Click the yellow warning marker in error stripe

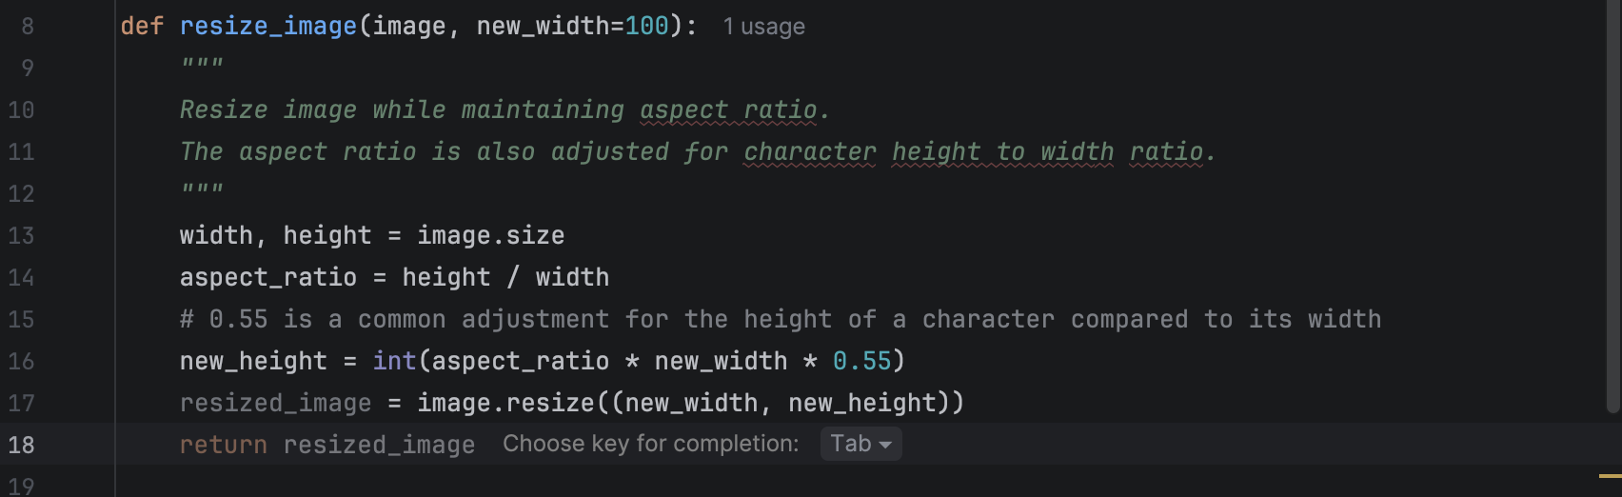coord(1610,476)
